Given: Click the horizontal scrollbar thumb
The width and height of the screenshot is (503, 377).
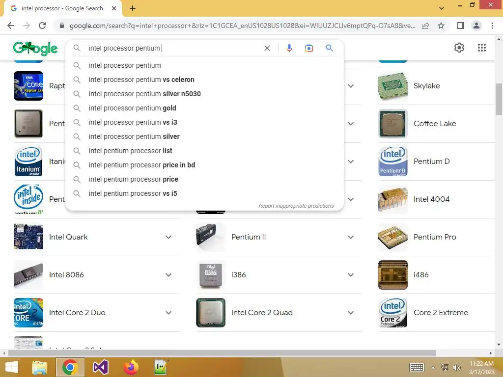Looking at the screenshot, I should pos(222,353).
